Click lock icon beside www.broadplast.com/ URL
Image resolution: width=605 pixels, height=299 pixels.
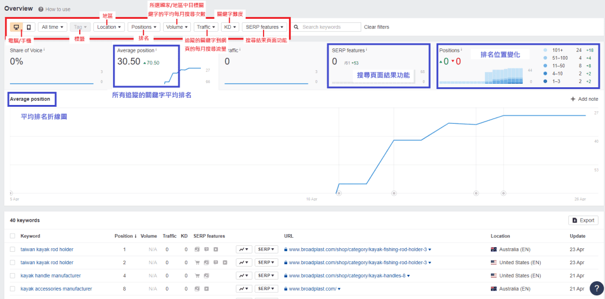[285, 288]
